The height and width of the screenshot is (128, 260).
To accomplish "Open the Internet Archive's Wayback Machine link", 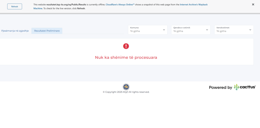I will (x=193, y=5).
